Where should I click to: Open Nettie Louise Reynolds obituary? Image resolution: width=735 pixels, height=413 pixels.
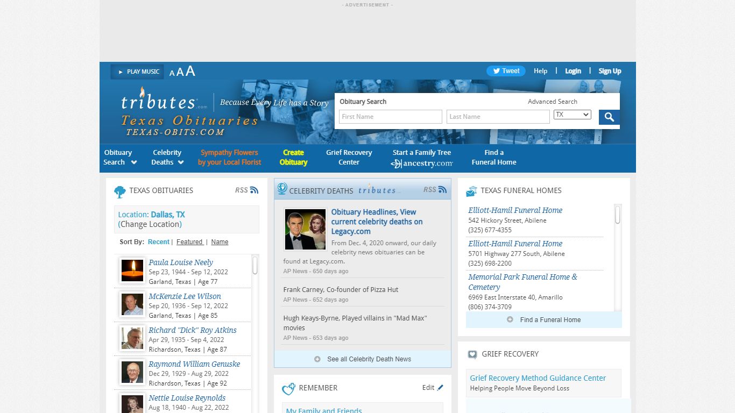(x=187, y=398)
